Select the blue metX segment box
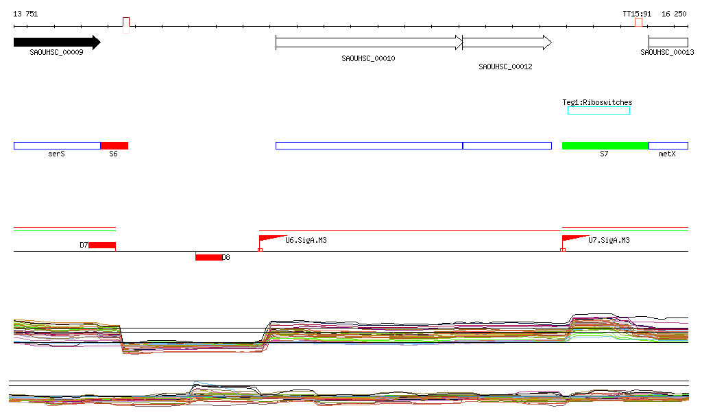This screenshot has height=419, width=702. [668, 145]
